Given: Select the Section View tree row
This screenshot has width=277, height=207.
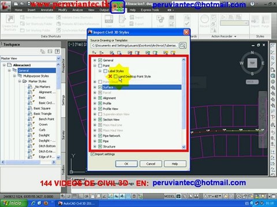Looking at the screenshot, I should [x=111, y=120].
